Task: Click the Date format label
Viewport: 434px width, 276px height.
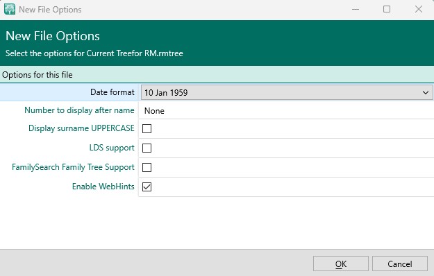Action: pyautogui.click(x=112, y=92)
